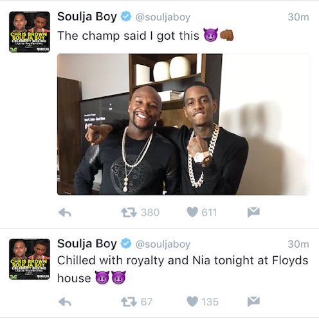Image resolution: width=319 pixels, height=319 pixels.
Task: Send first tweet via direct message envelope
Action: (x=253, y=212)
